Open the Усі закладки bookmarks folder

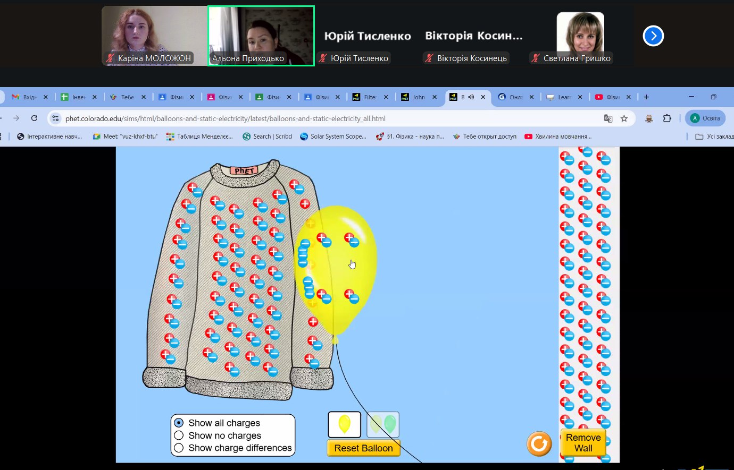coord(714,136)
